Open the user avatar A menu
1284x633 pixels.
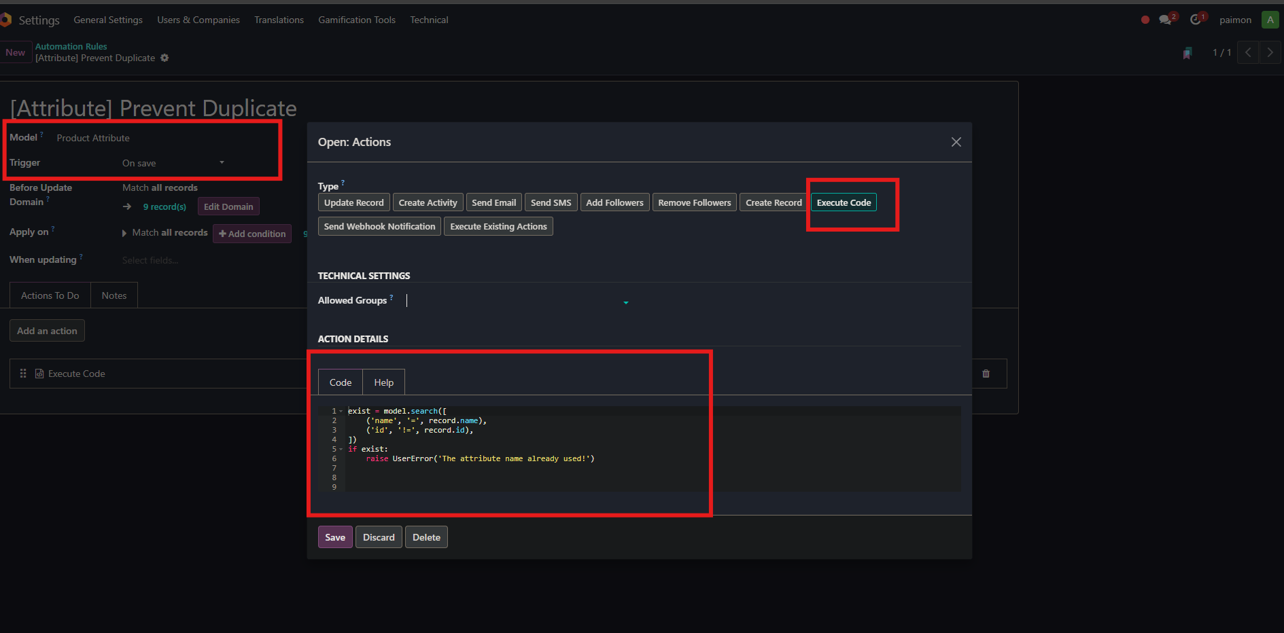point(1270,20)
